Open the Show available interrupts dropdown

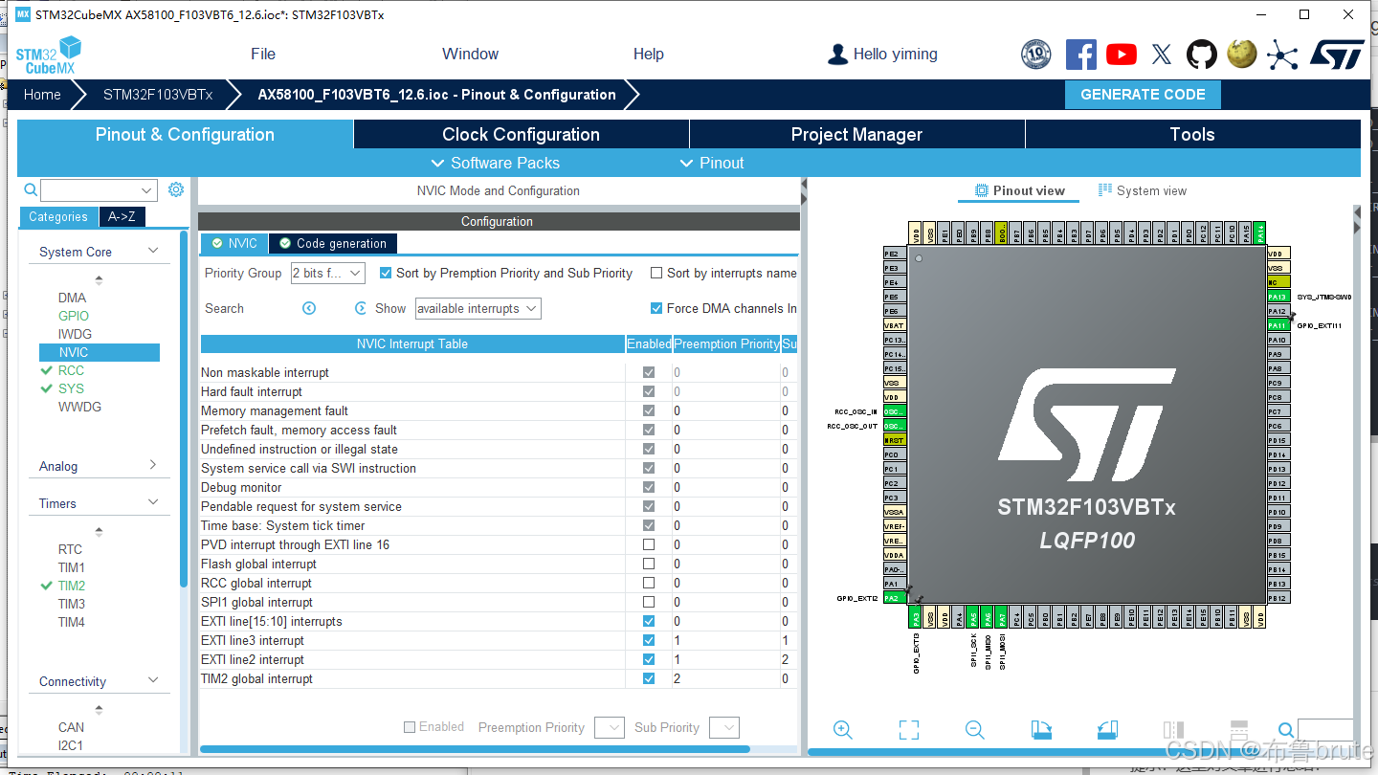click(478, 308)
